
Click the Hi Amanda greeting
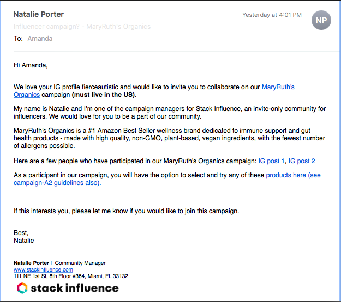coord(31,65)
